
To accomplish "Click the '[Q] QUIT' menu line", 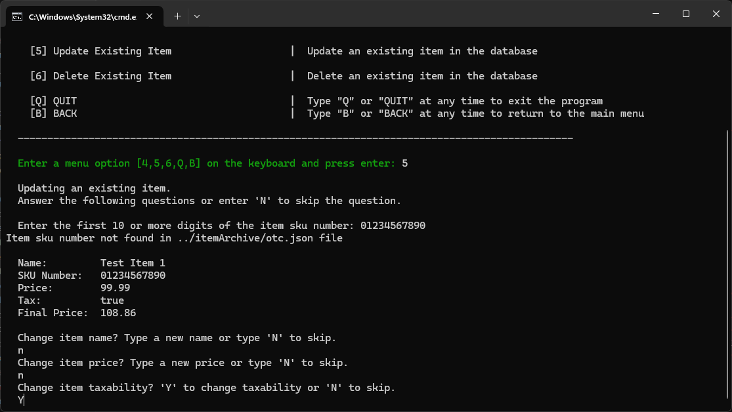I will pyautogui.click(x=53, y=101).
